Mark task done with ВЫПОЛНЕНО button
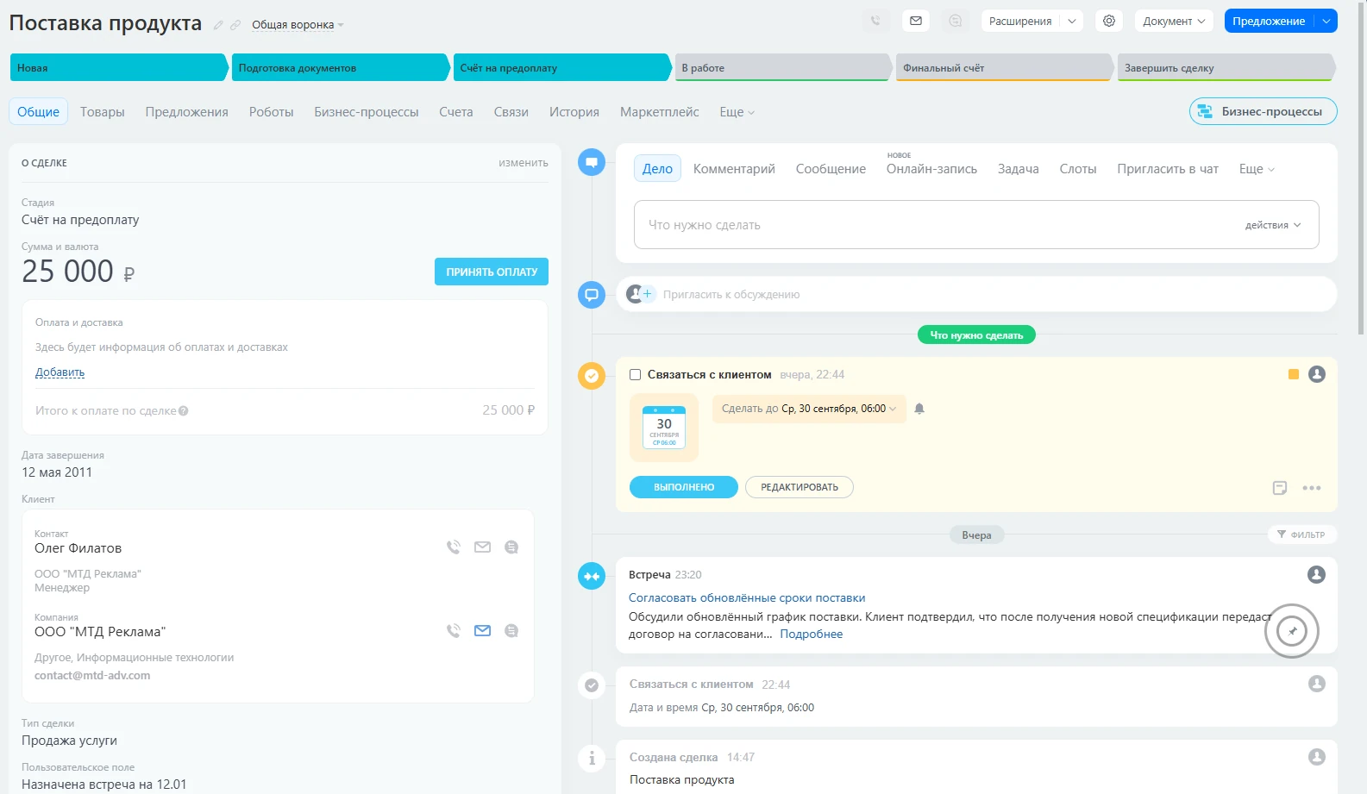 click(x=684, y=487)
